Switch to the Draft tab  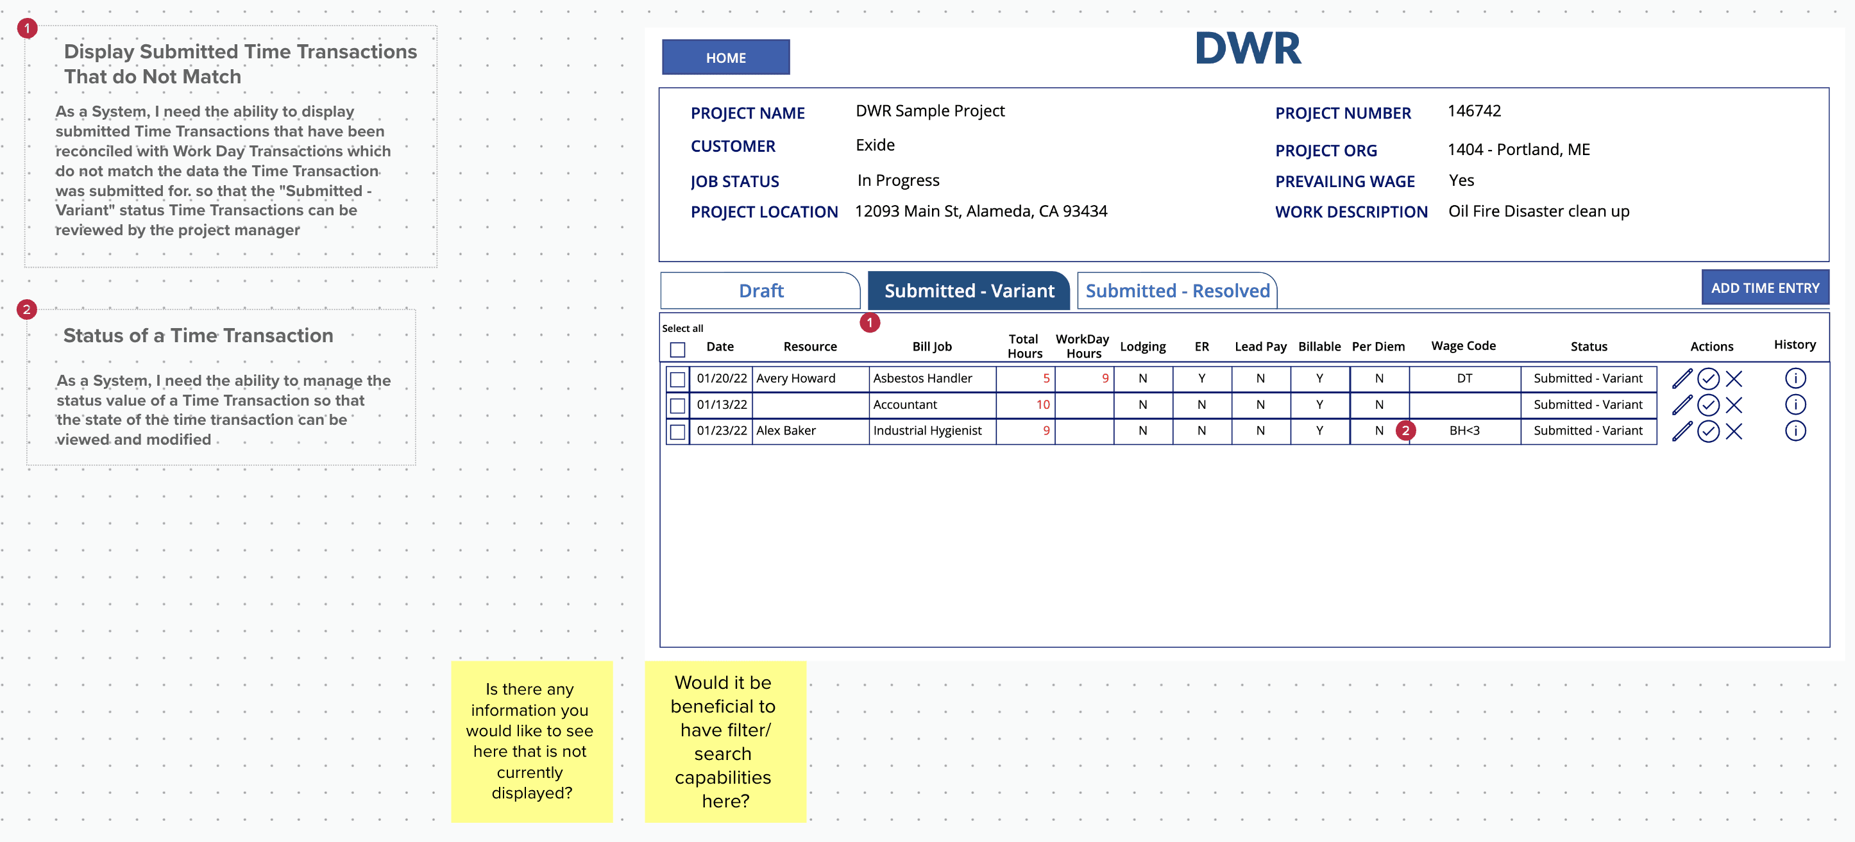coord(761,291)
